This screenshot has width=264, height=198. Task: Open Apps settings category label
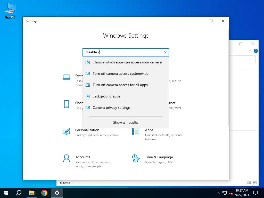click(x=149, y=130)
